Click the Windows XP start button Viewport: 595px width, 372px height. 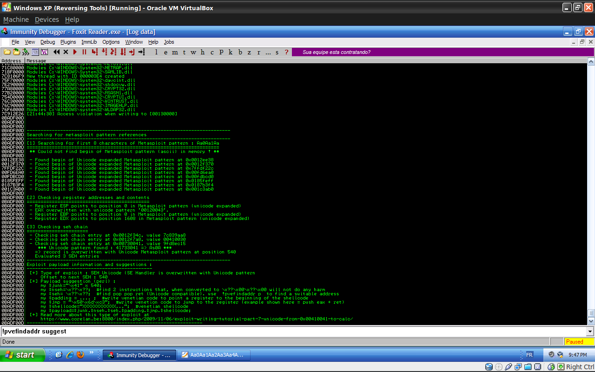[23, 355]
